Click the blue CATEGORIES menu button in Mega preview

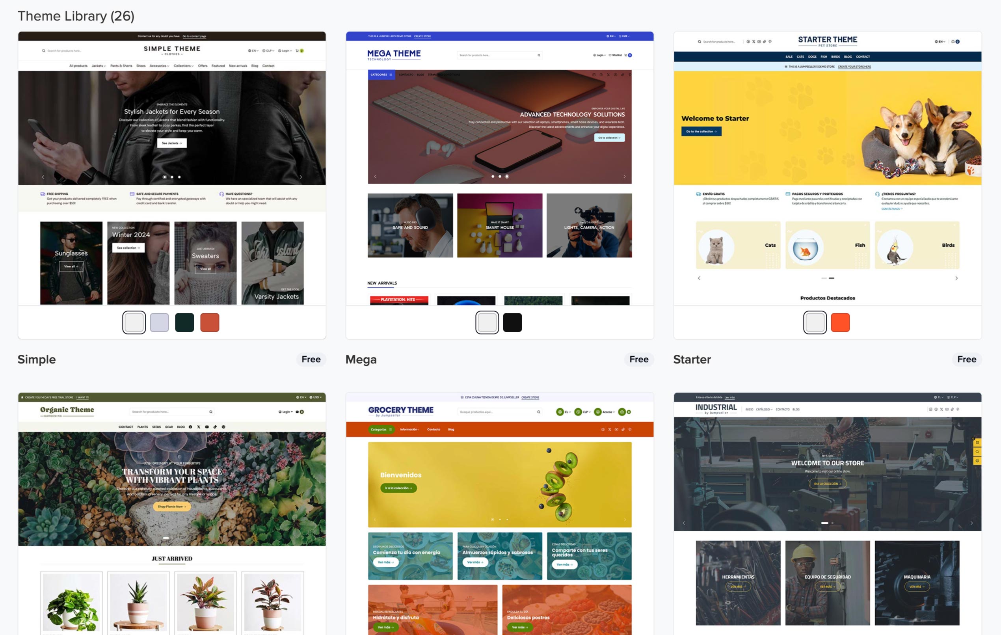coord(381,75)
